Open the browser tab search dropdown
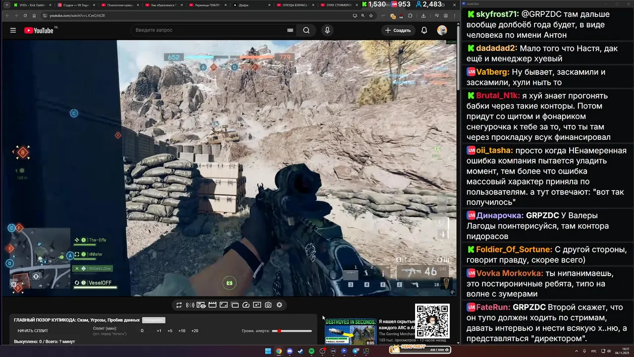Image resolution: width=634 pixels, height=357 pixels. 6,5
